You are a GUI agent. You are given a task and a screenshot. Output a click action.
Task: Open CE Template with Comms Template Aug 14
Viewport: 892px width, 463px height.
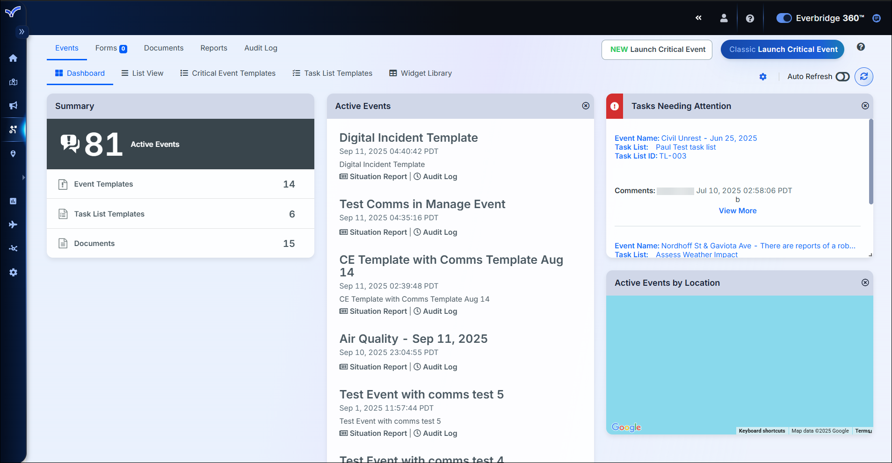click(451, 266)
